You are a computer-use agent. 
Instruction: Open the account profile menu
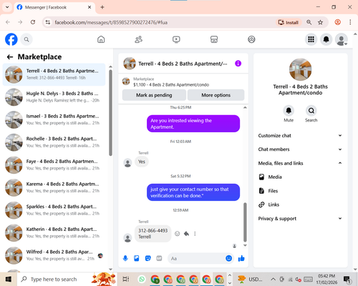click(x=342, y=39)
